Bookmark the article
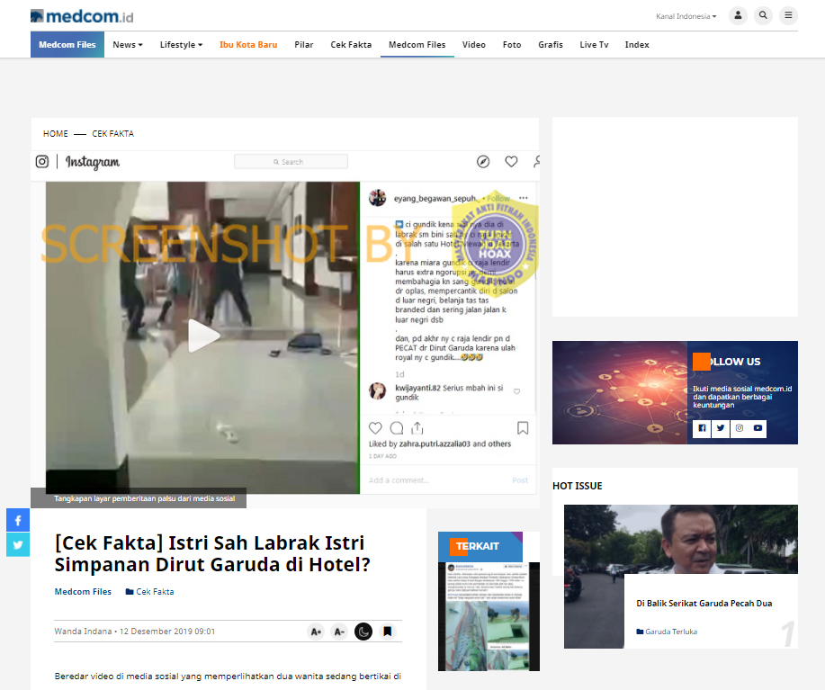The width and height of the screenshot is (825, 690). tap(387, 632)
